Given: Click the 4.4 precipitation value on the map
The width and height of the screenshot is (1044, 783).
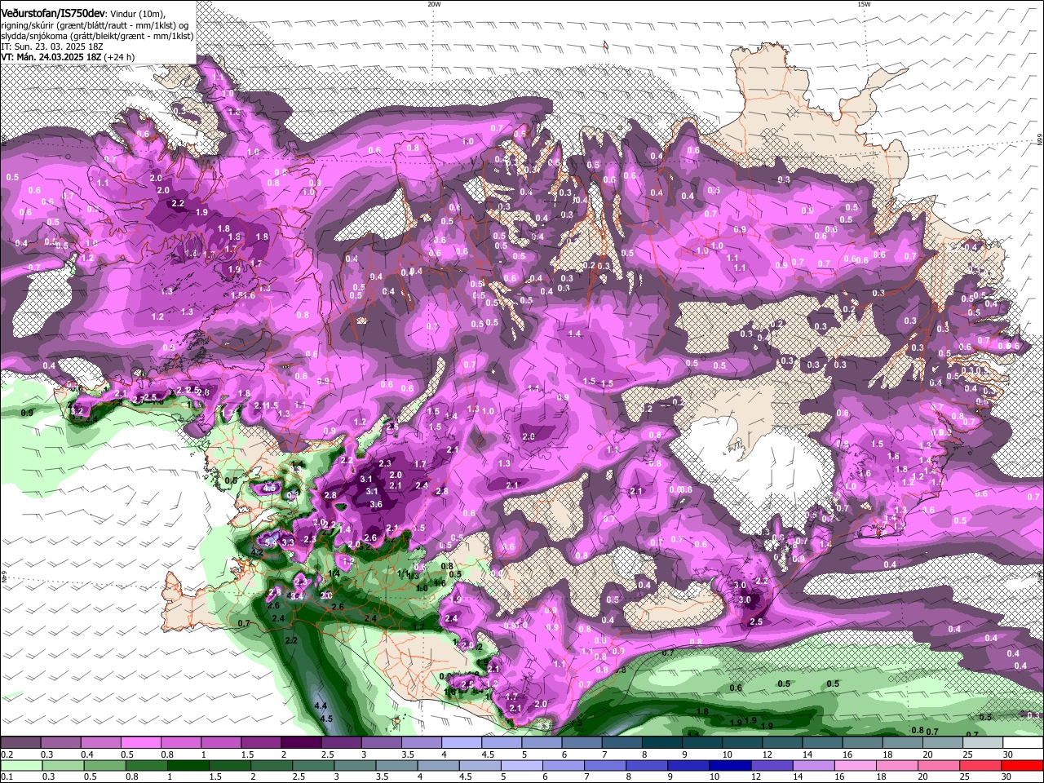Looking at the screenshot, I should 321,706.
